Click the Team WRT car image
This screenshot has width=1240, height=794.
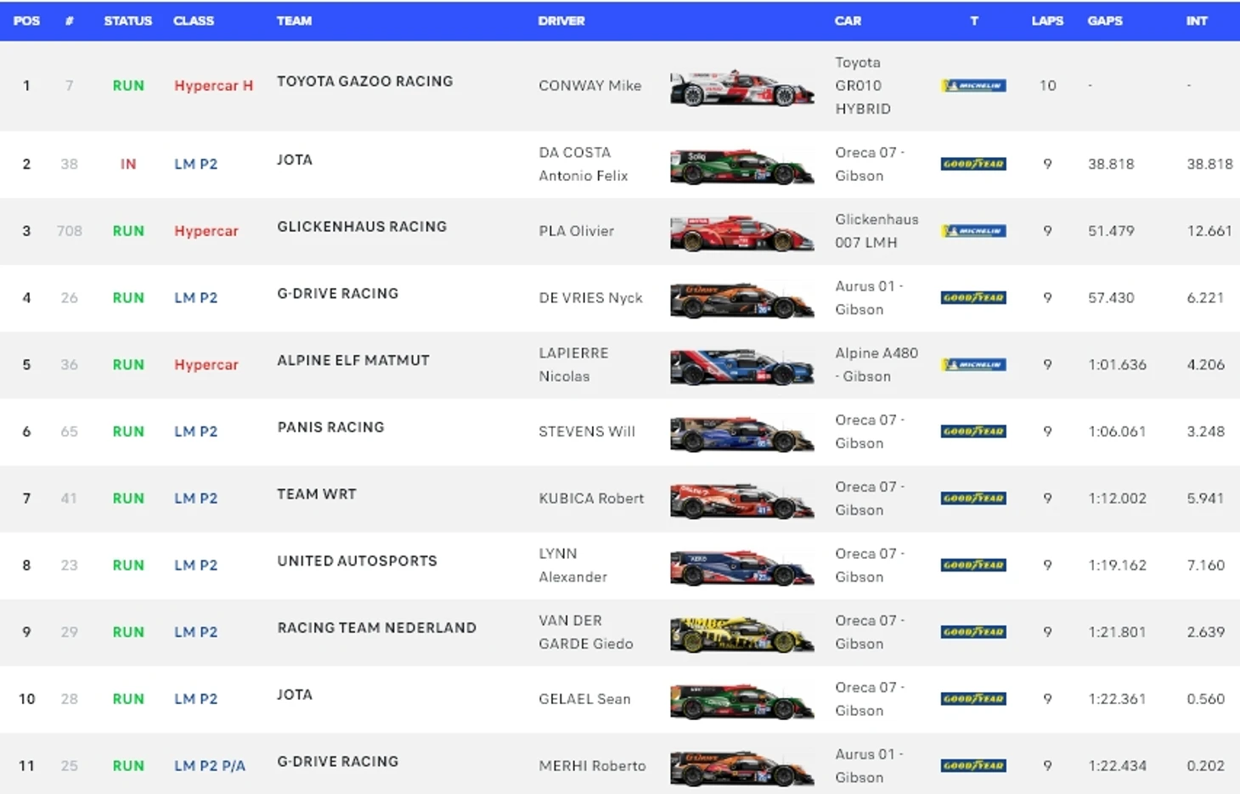tap(741, 500)
